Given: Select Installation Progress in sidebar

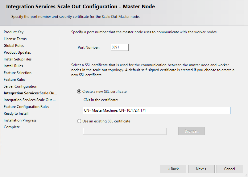Looking at the screenshot, I should click(20, 120).
